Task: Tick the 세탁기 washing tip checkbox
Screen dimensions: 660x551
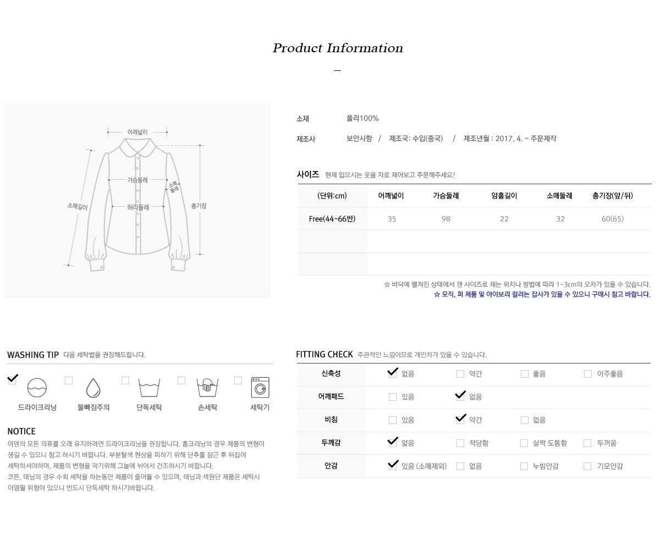Action: coord(238,380)
